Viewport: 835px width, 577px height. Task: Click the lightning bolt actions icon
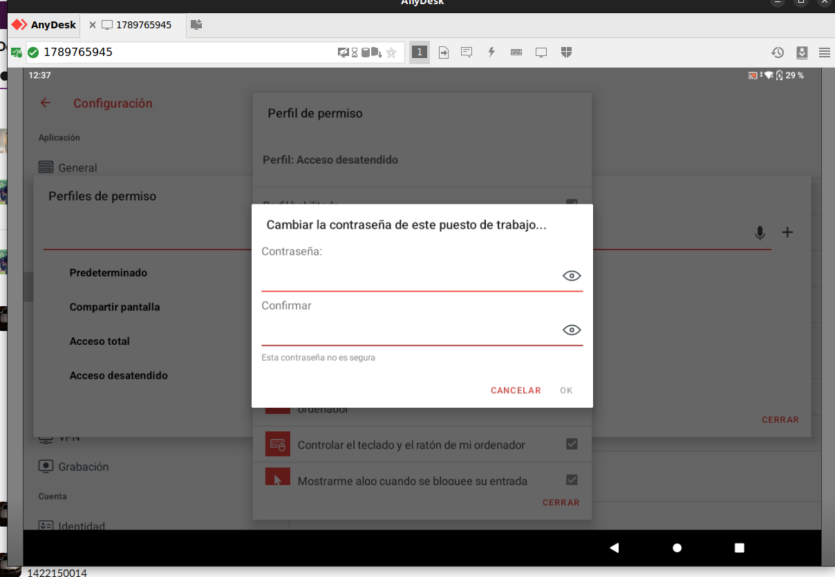(491, 53)
